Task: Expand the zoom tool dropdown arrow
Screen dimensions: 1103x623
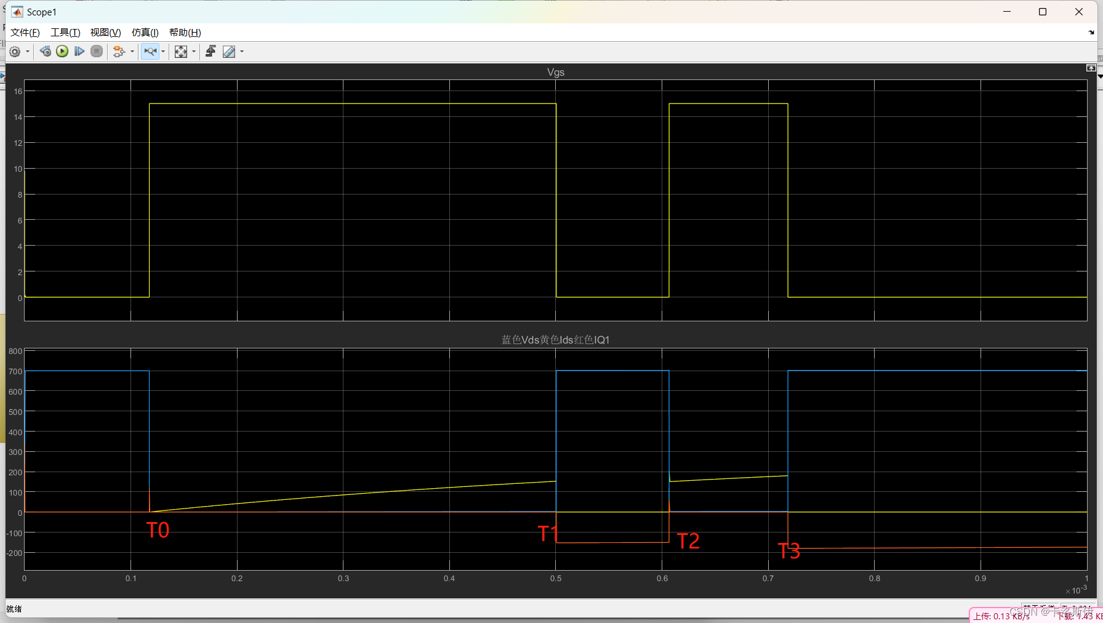Action: click(x=163, y=52)
